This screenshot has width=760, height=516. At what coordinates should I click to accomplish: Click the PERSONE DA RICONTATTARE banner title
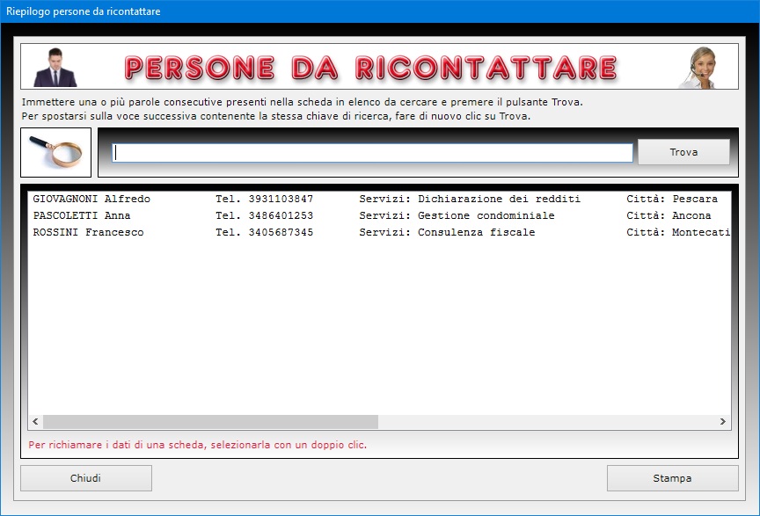tap(371, 68)
